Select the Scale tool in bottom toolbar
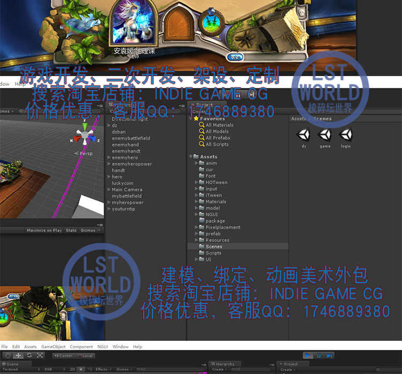Screen dimensions: 402x374 (40, 356)
